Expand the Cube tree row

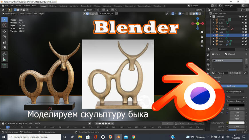coord(214,23)
